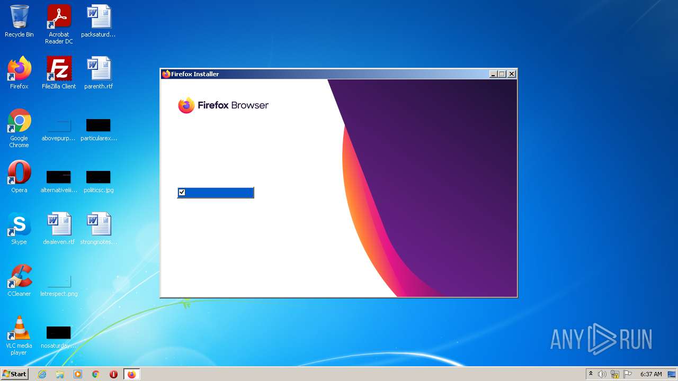Switch to Firefox Installer taskbar button

[x=131, y=374]
